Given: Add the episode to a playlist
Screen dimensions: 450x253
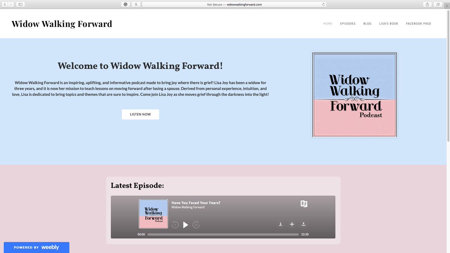Looking at the screenshot, I should [292, 224].
